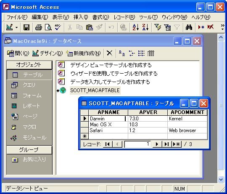Click the 新規作成(N) button

tap(83, 53)
